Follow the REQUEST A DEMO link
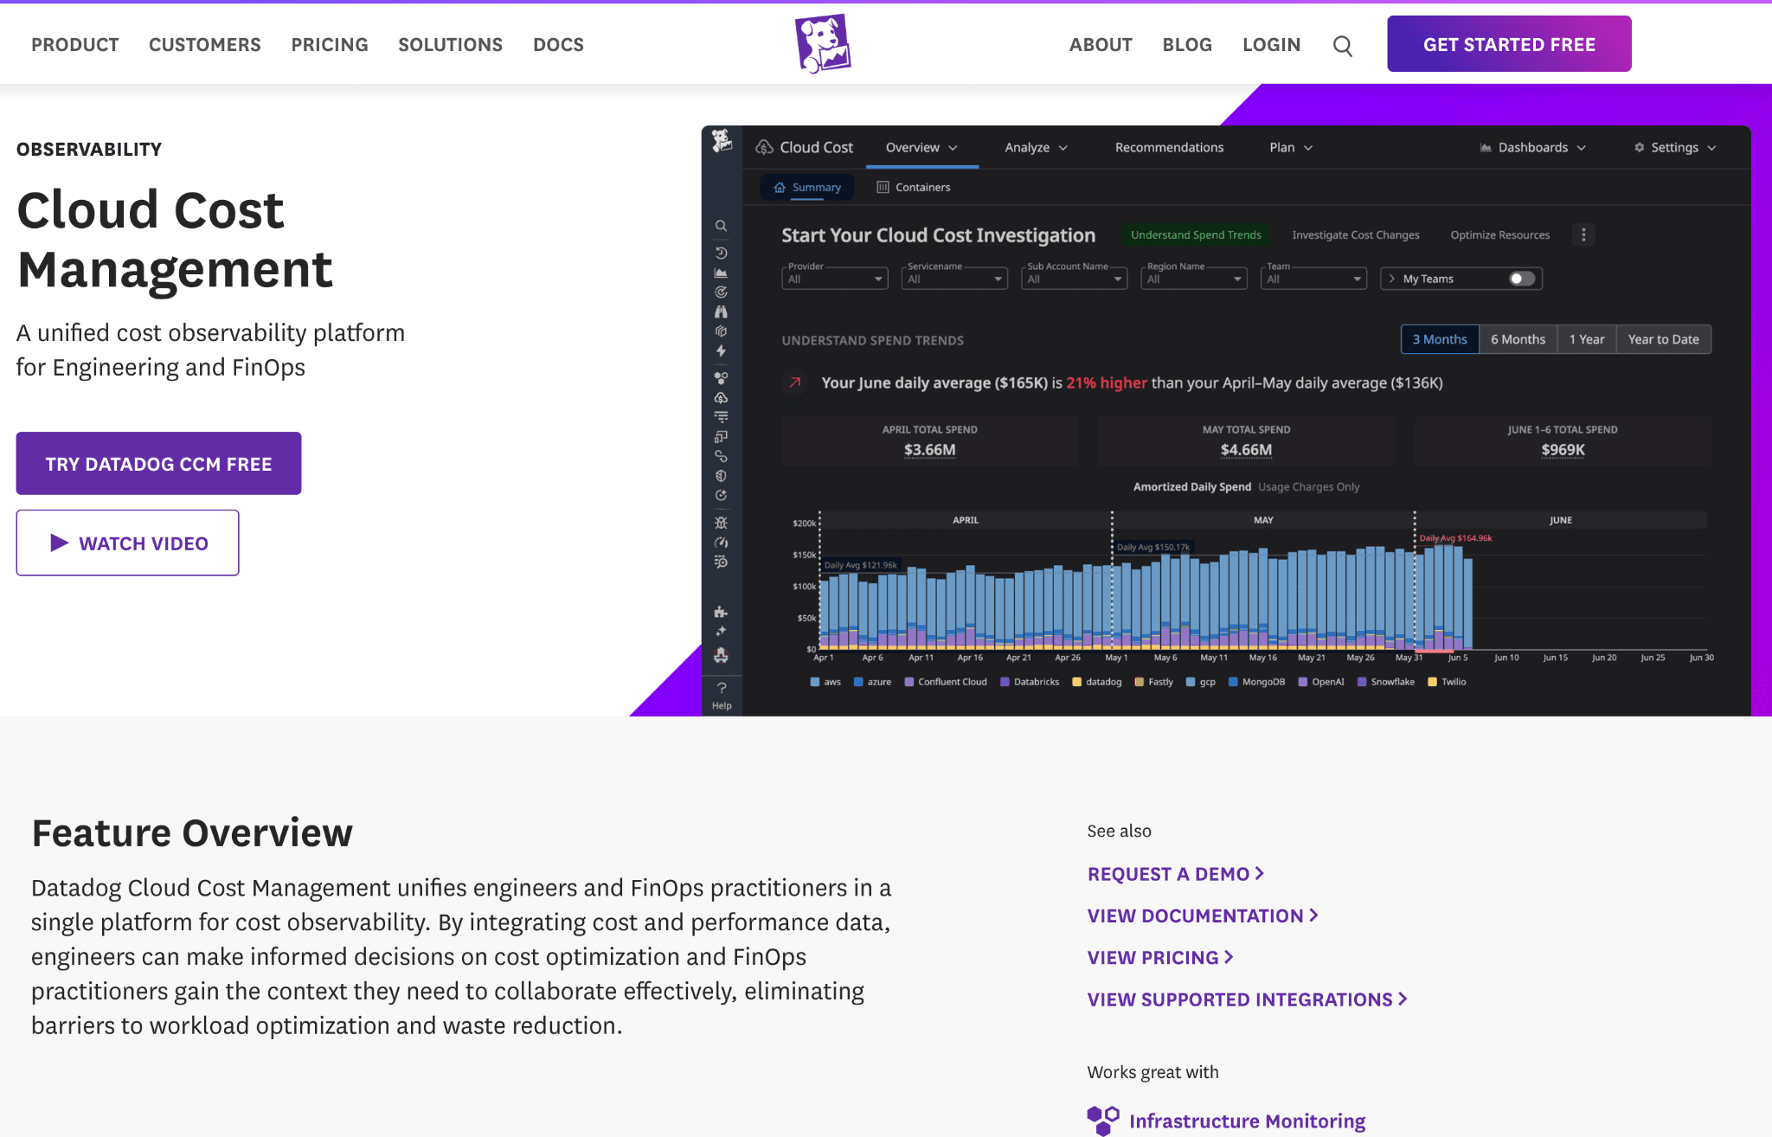The width and height of the screenshot is (1772, 1137). (x=1176, y=874)
